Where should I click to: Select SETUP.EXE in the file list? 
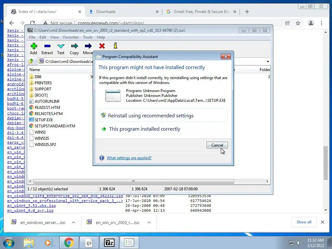pos(44,120)
